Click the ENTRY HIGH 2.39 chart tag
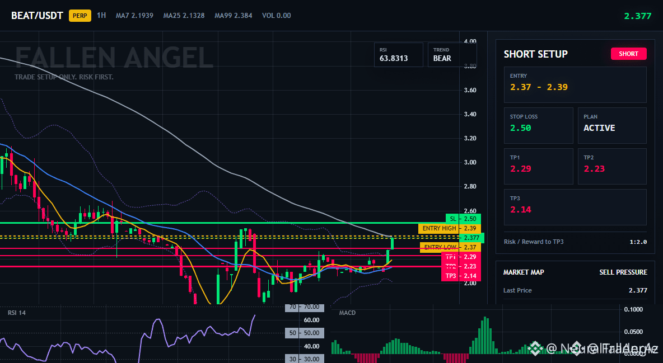663x363 pixels. 449,228
